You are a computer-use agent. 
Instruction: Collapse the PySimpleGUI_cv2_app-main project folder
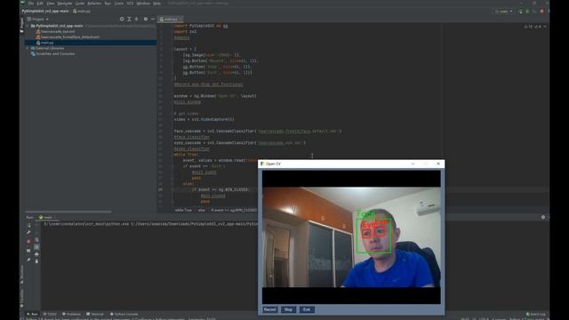28,26
